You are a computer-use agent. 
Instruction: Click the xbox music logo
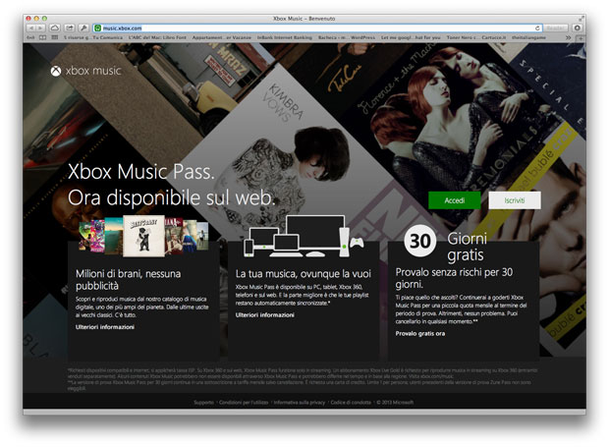pyautogui.click(x=85, y=71)
